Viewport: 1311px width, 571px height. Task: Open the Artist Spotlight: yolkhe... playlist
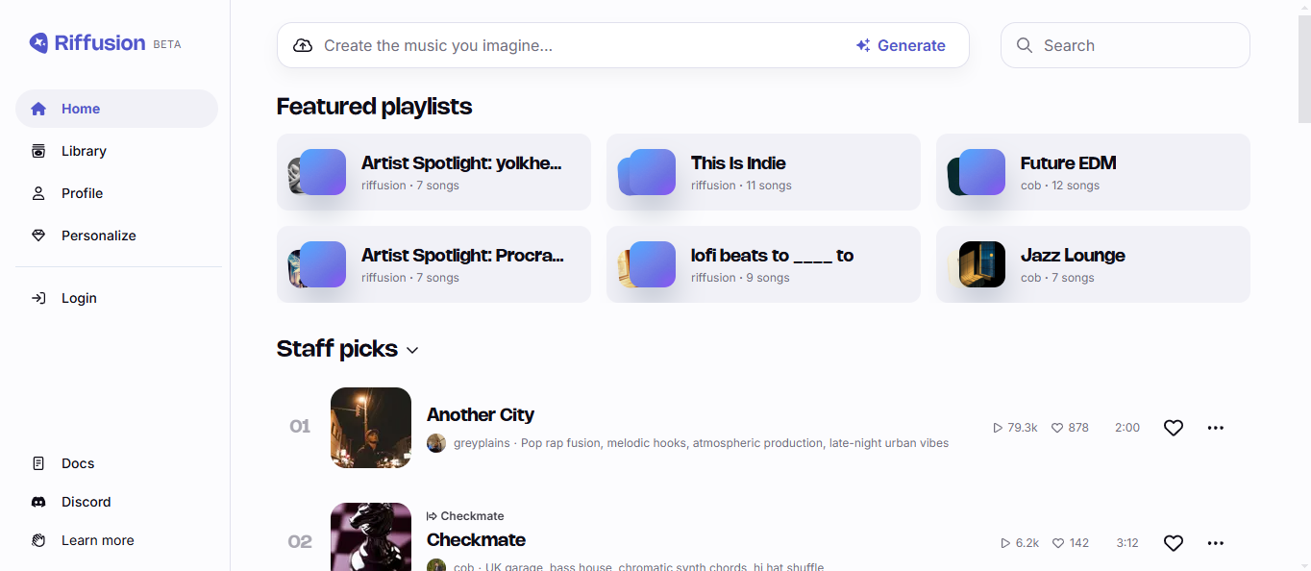[433, 172]
